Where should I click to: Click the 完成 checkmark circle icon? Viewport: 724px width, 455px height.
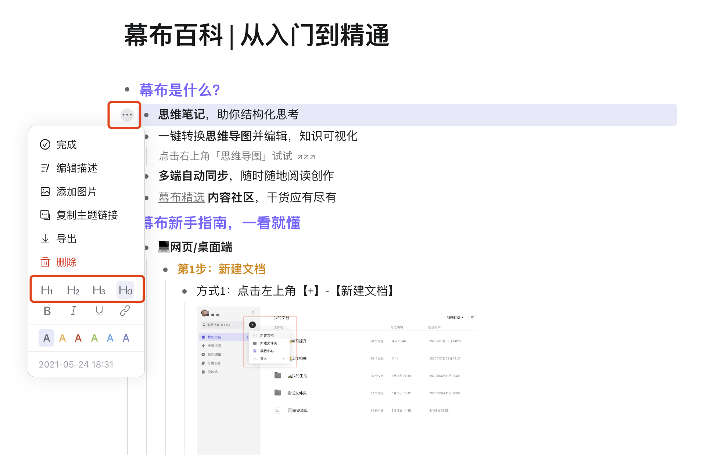45,144
